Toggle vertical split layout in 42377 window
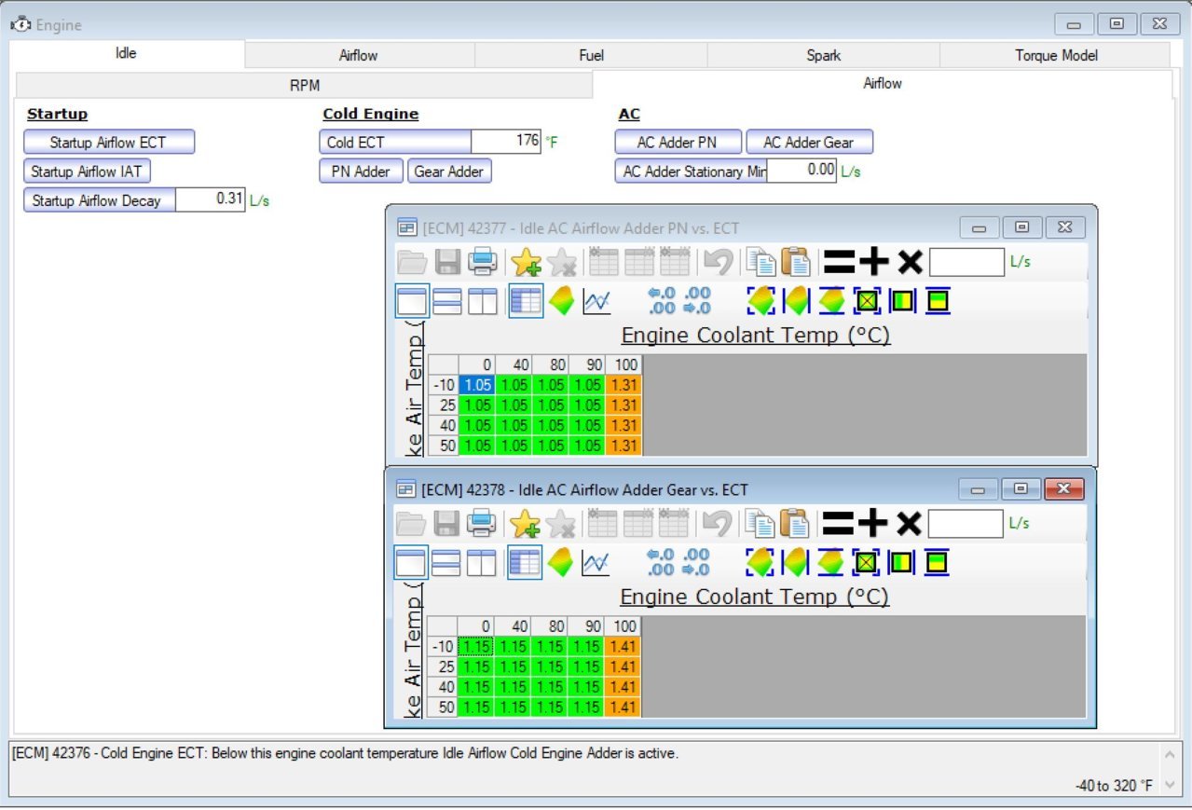 point(483,301)
